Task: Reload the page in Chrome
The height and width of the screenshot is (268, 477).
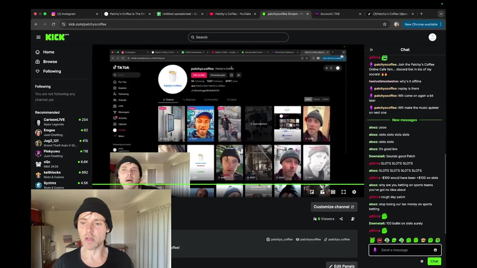Action: coord(53,24)
